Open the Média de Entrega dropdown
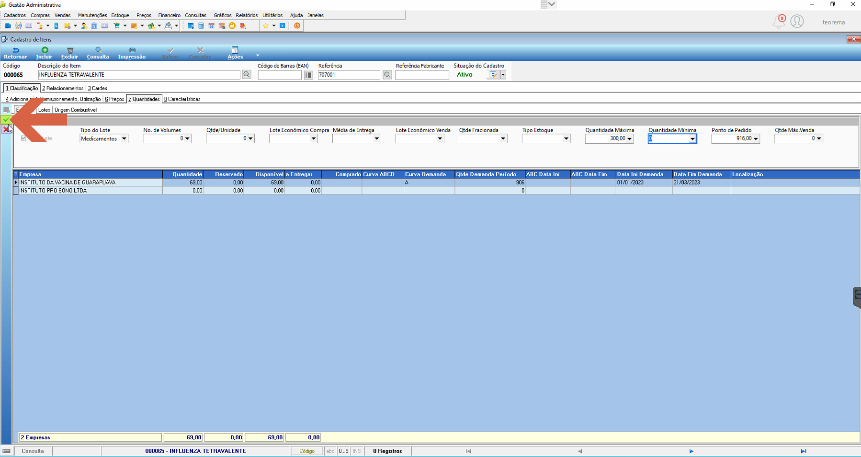This screenshot has width=861, height=457. click(x=377, y=138)
